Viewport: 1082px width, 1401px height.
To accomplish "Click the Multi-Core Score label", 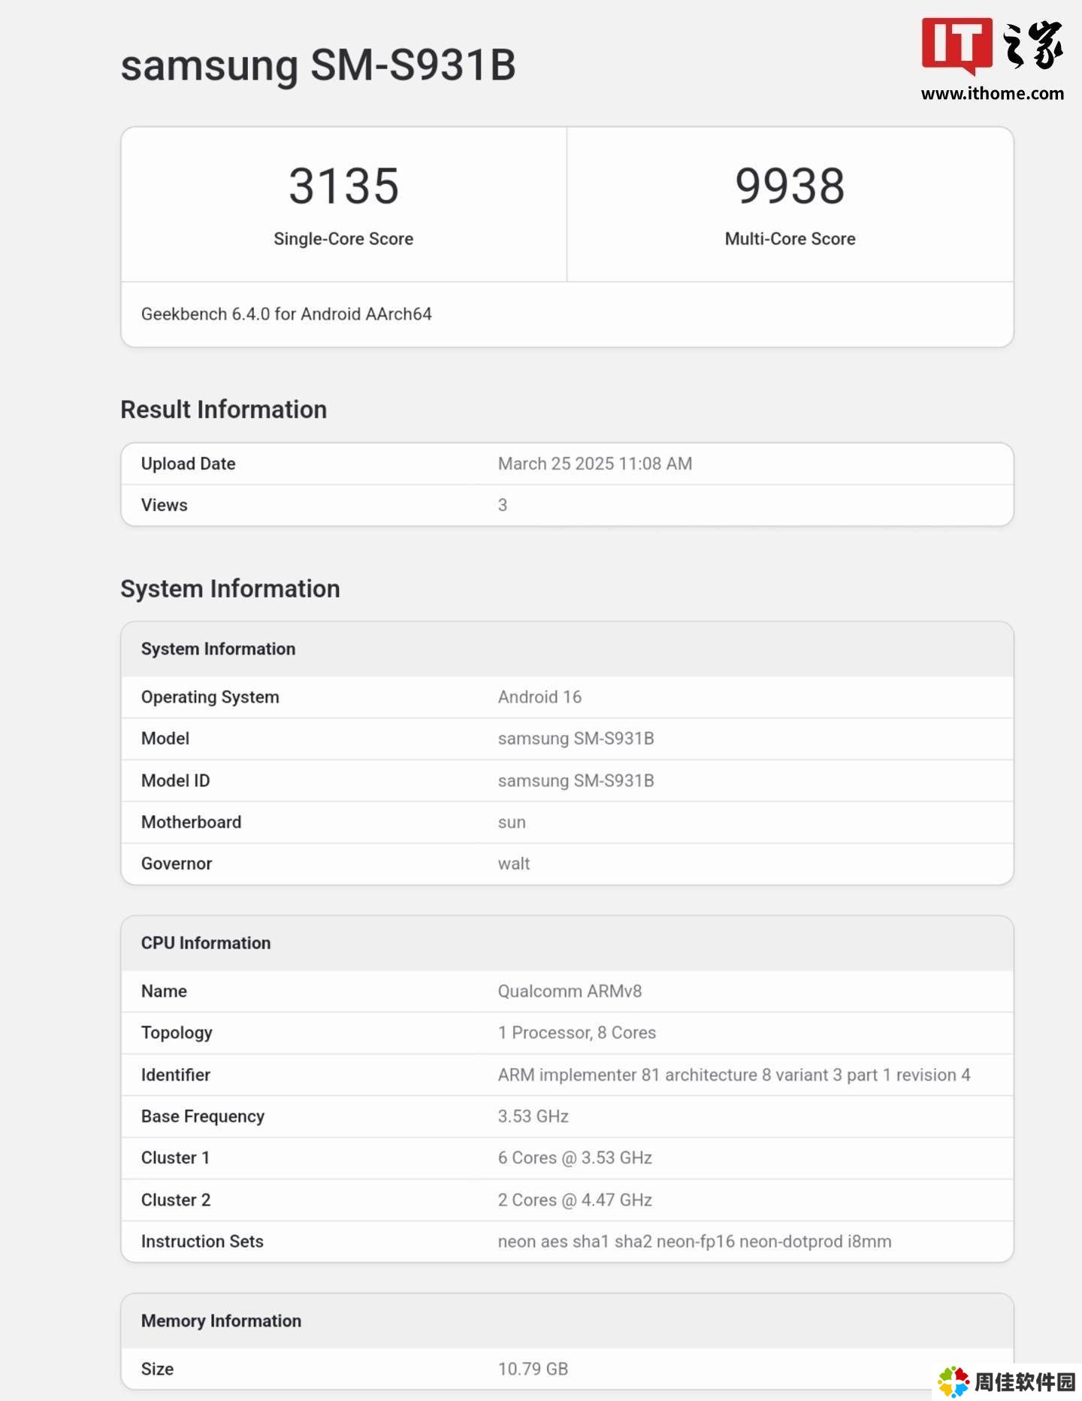I will coord(790,239).
